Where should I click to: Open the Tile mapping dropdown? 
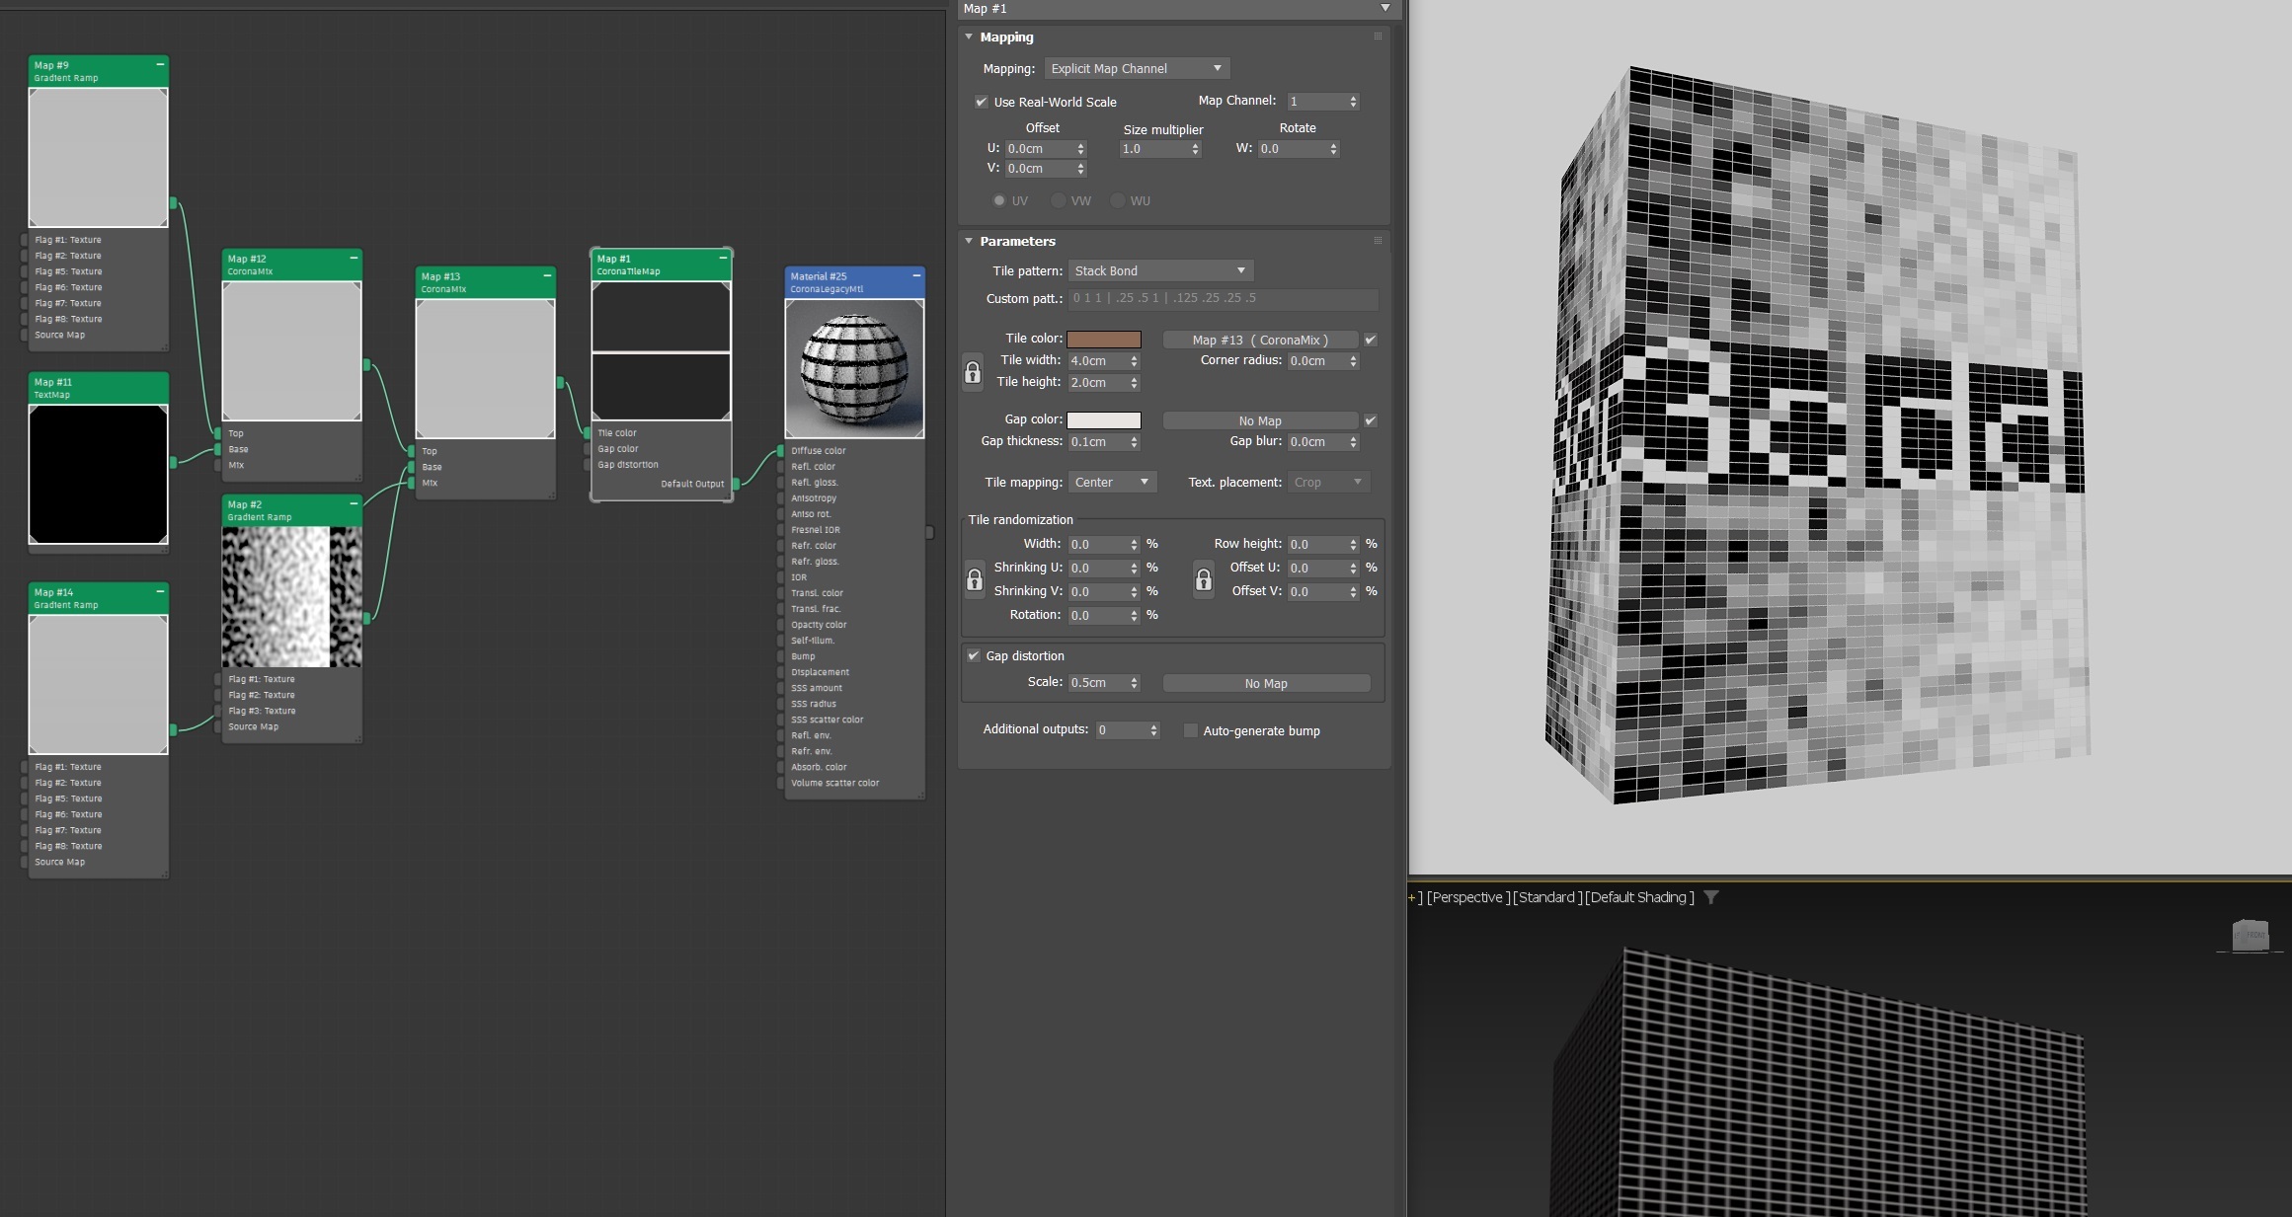[x=1112, y=482]
